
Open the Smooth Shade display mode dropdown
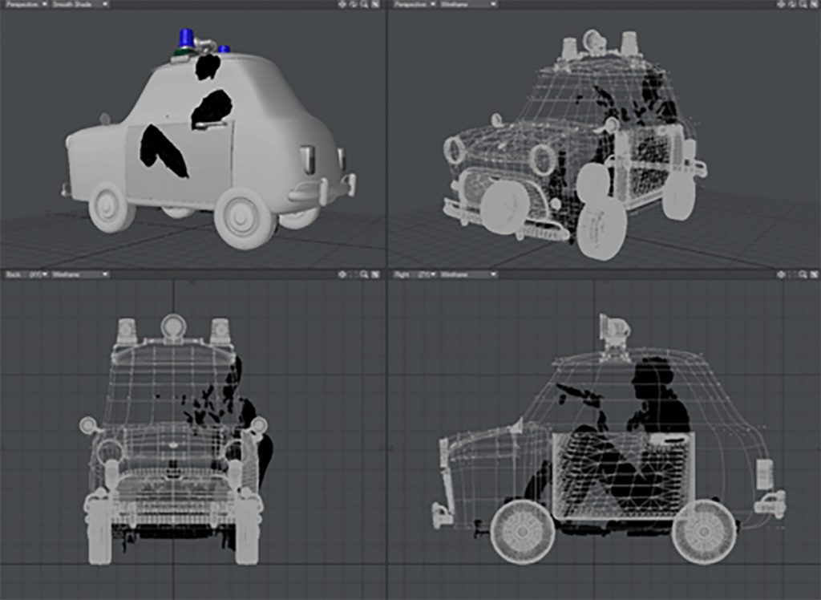tap(80, 4)
